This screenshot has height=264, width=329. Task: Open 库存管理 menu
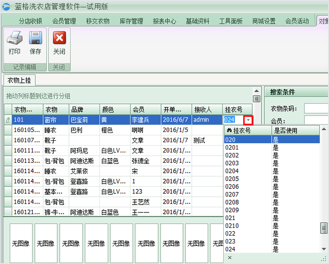[131, 21]
